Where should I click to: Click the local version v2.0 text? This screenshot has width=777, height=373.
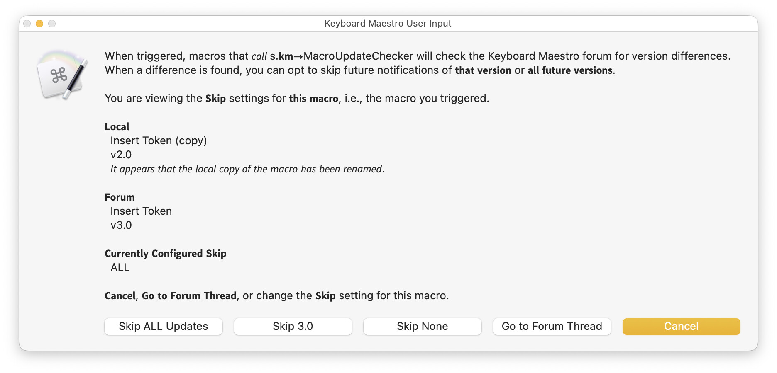click(x=121, y=155)
